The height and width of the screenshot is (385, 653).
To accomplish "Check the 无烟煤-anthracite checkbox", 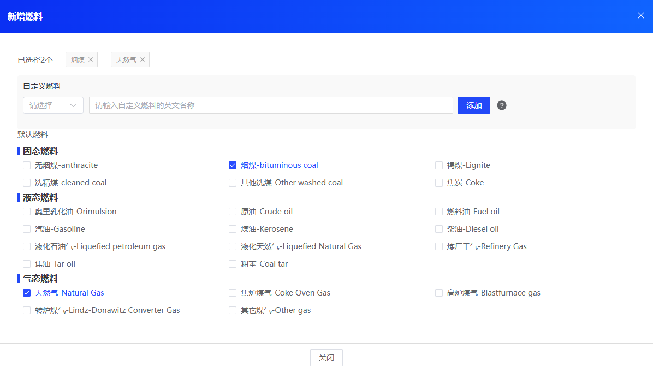I will click(27, 165).
